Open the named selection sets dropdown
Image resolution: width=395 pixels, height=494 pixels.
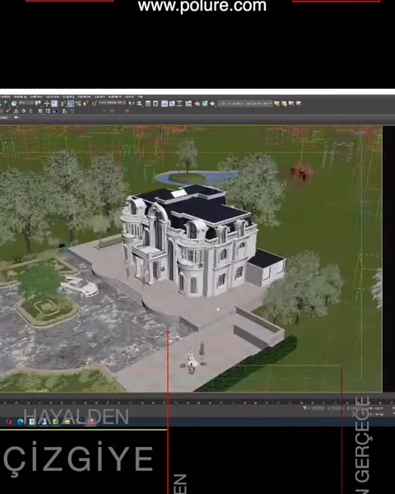pyautogui.click(x=112, y=103)
